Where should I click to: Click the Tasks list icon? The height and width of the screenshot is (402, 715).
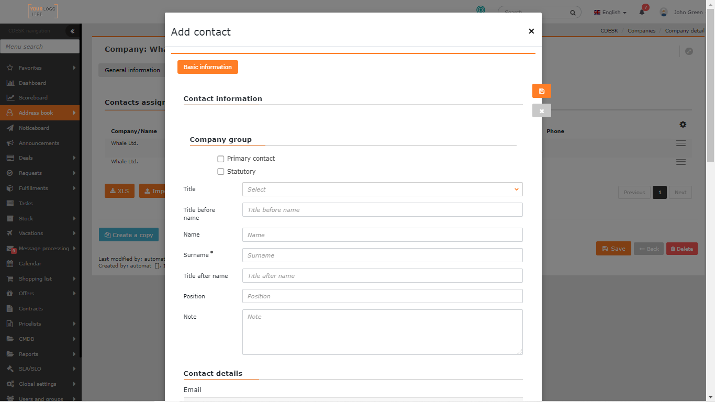pos(10,203)
